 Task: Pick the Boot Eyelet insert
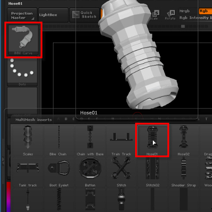(59, 172)
